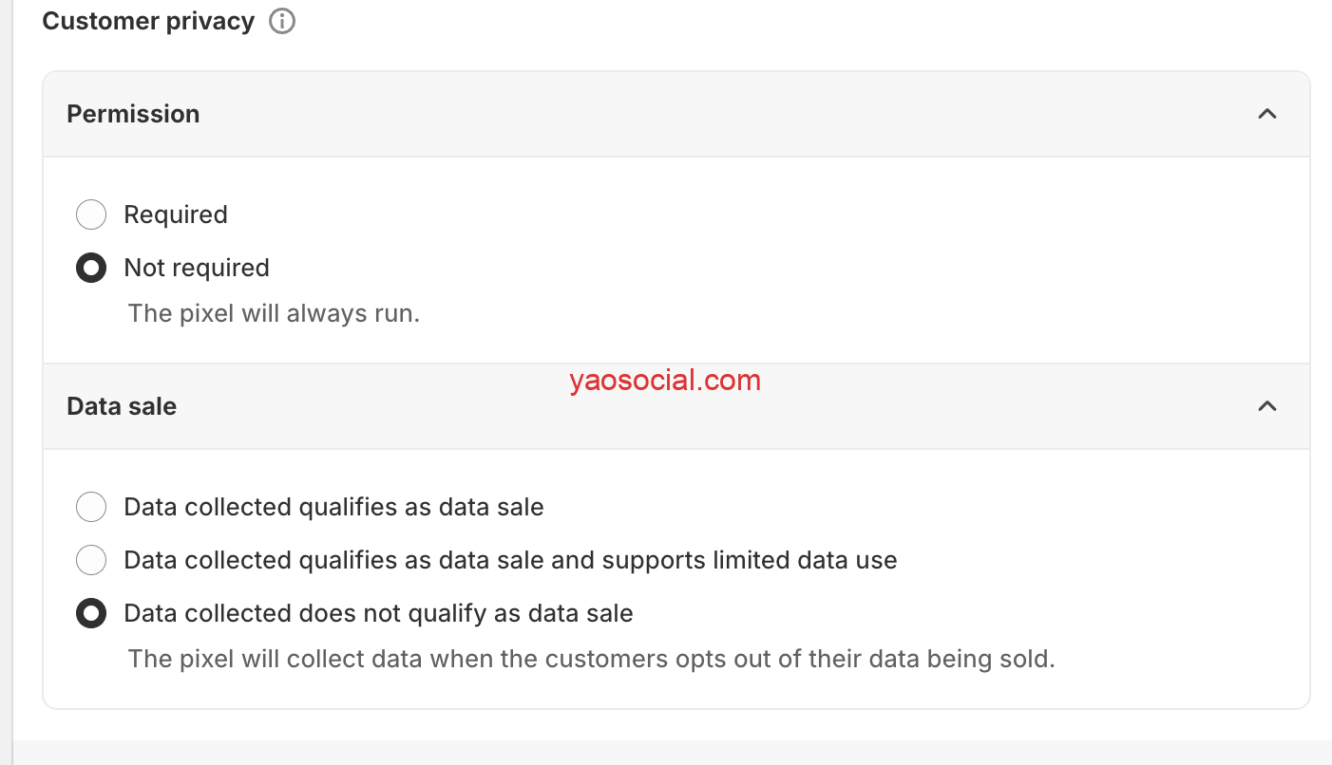Image resolution: width=1332 pixels, height=765 pixels.
Task: Pick the 'supports limited data use' radio circle
Action: [91, 560]
